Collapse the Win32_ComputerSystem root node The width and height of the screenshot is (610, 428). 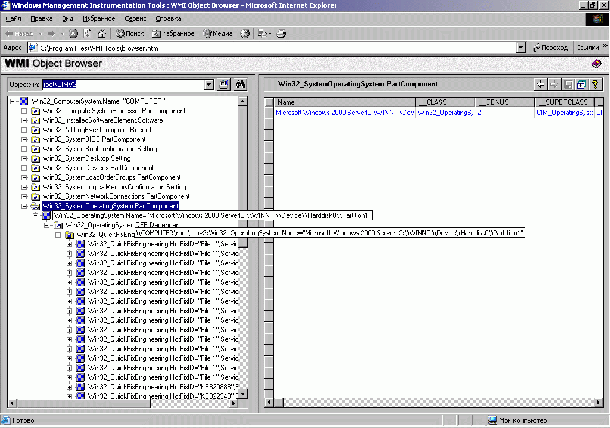pyautogui.click(x=13, y=101)
